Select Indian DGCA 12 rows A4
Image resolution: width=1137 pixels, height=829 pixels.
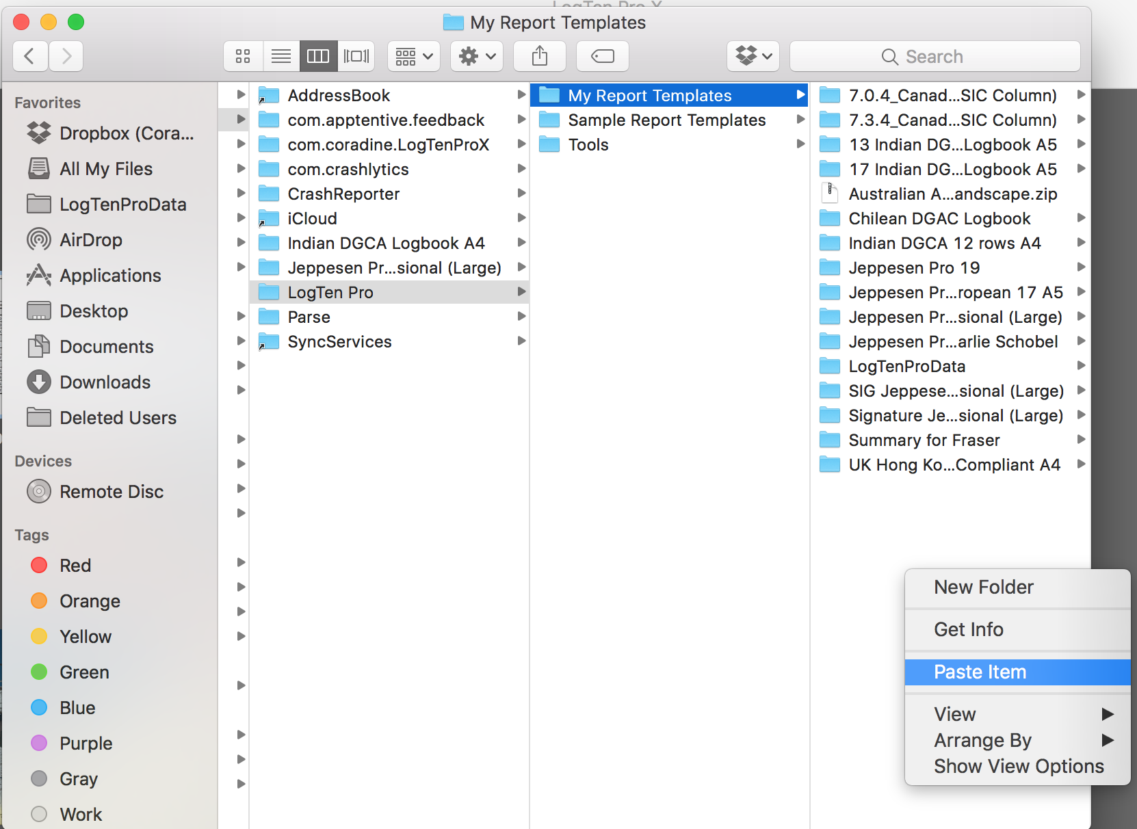click(950, 243)
